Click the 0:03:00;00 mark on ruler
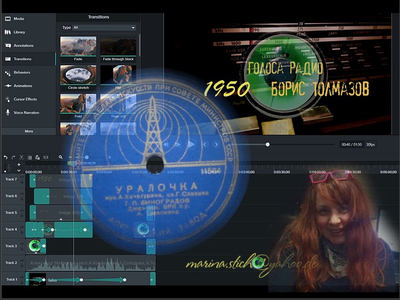Viewport: 400px width, 300px height. point(246,172)
